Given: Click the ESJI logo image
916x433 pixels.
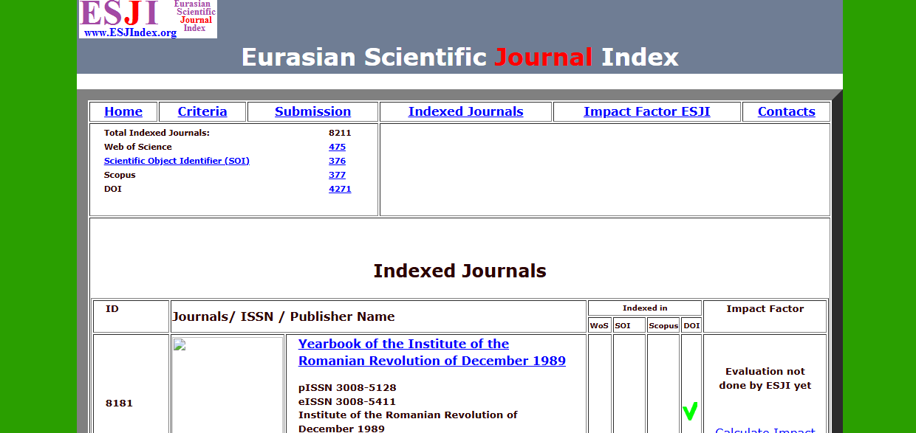Looking at the screenshot, I should click(x=148, y=19).
